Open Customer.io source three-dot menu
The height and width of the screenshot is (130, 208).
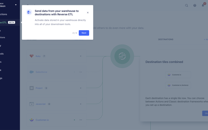pyautogui.click(x=81, y=120)
